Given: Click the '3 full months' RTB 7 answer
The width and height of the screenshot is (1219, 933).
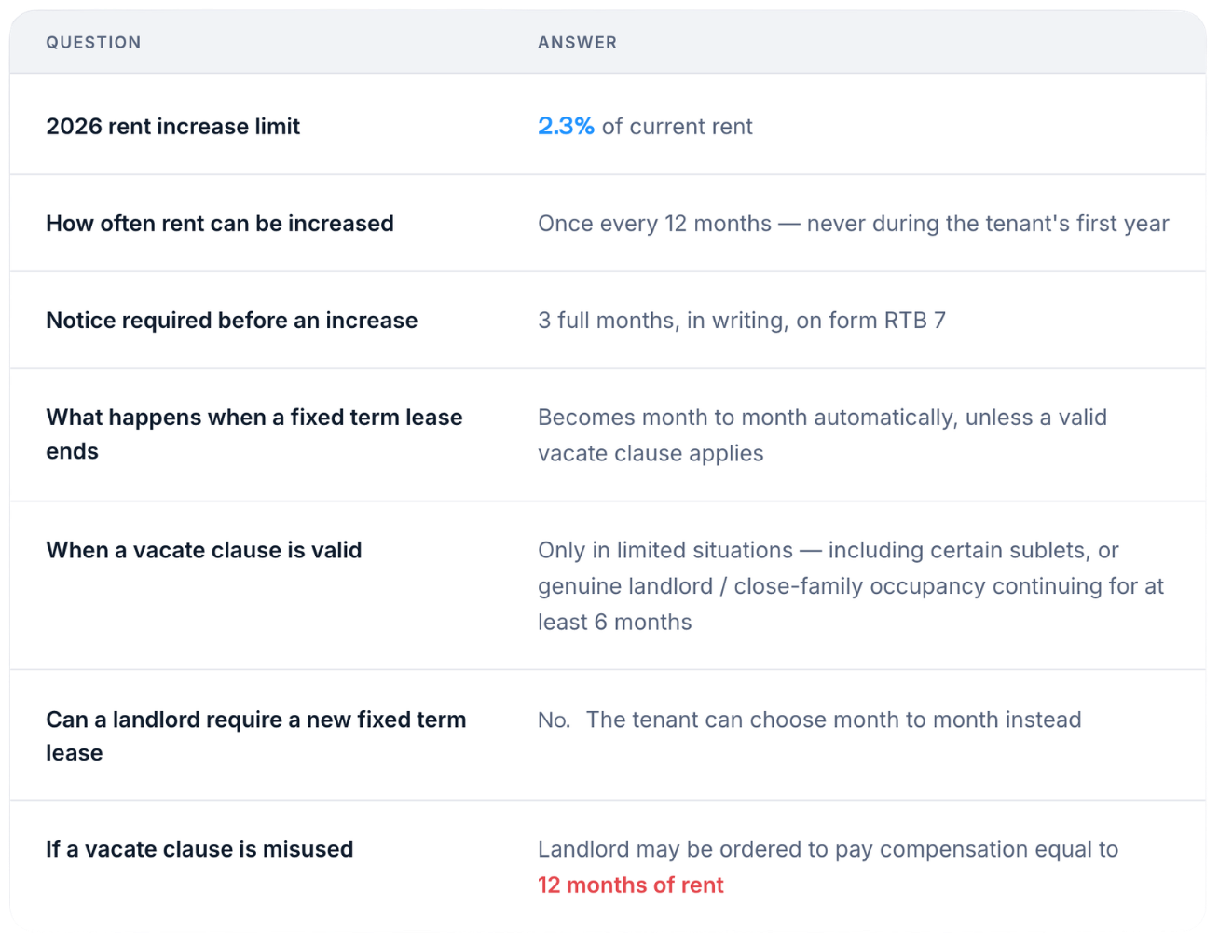Looking at the screenshot, I should (741, 321).
